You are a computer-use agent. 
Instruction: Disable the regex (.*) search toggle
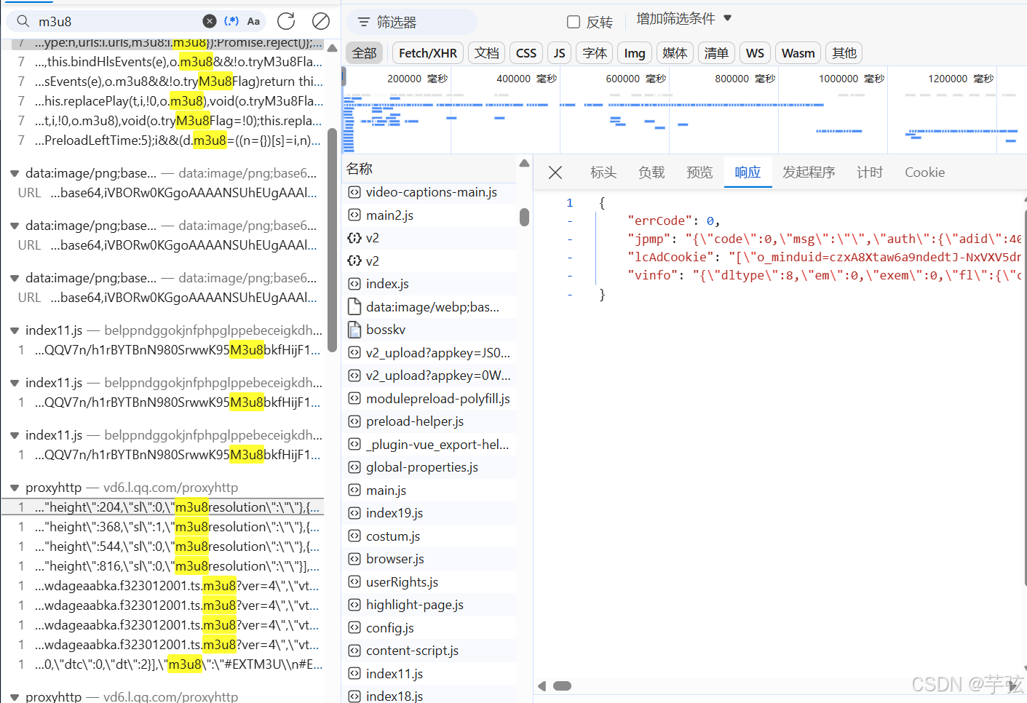click(233, 20)
